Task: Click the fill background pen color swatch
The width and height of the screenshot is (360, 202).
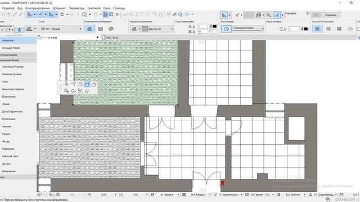Action: [214, 31]
